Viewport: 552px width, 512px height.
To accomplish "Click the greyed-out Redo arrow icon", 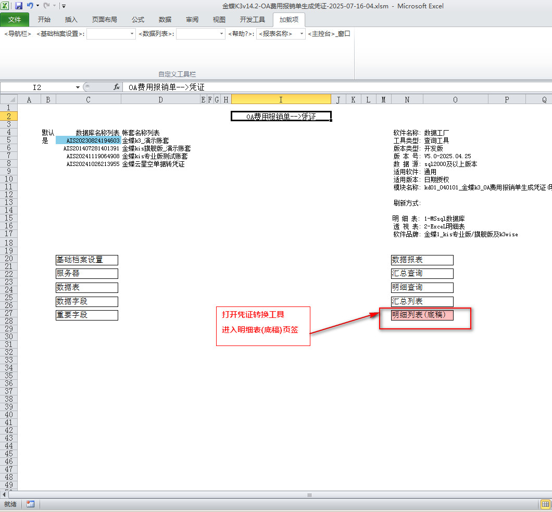I will (46, 6).
